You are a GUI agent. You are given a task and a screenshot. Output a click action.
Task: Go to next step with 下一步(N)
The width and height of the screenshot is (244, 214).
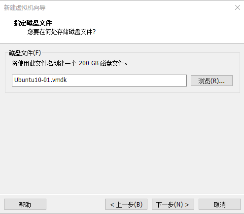click(173, 204)
